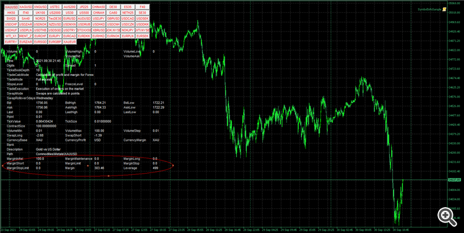Click the USDTRY button
The height and width of the screenshot is (233, 464).
tap(69, 30)
